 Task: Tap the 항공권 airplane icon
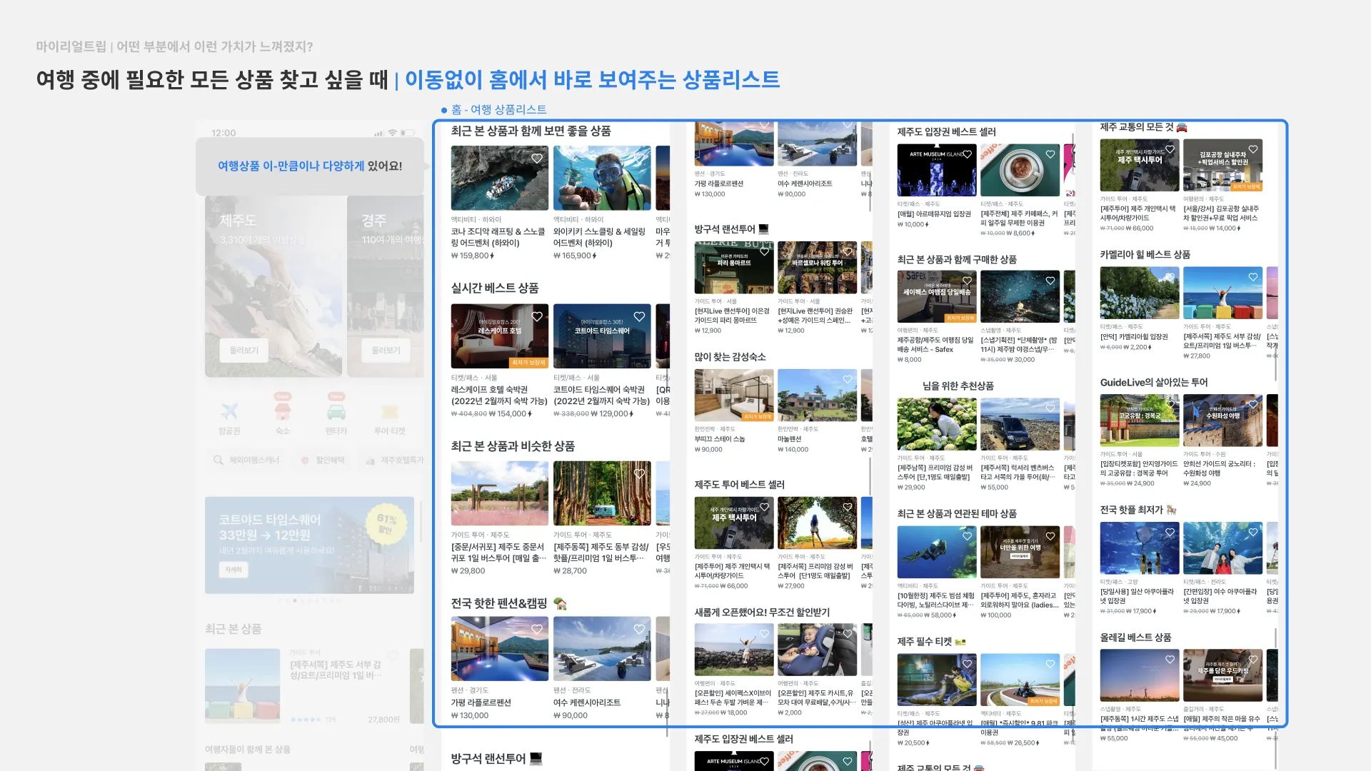pos(229,411)
